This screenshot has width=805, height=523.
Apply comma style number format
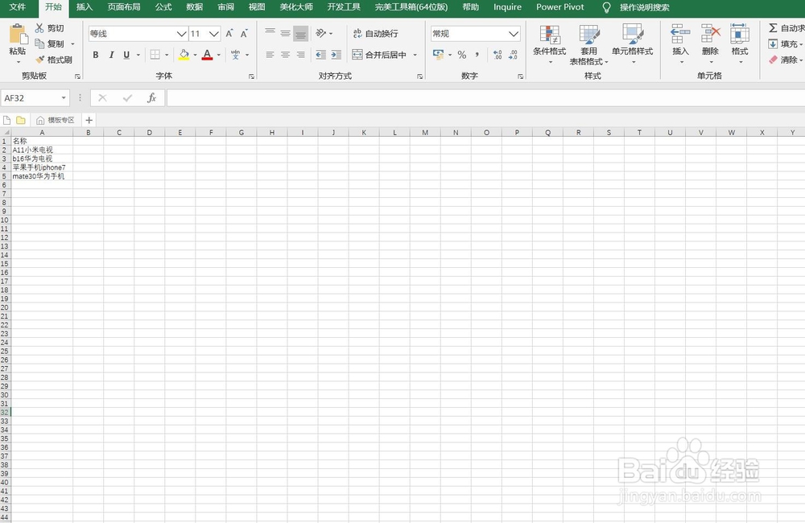[477, 55]
